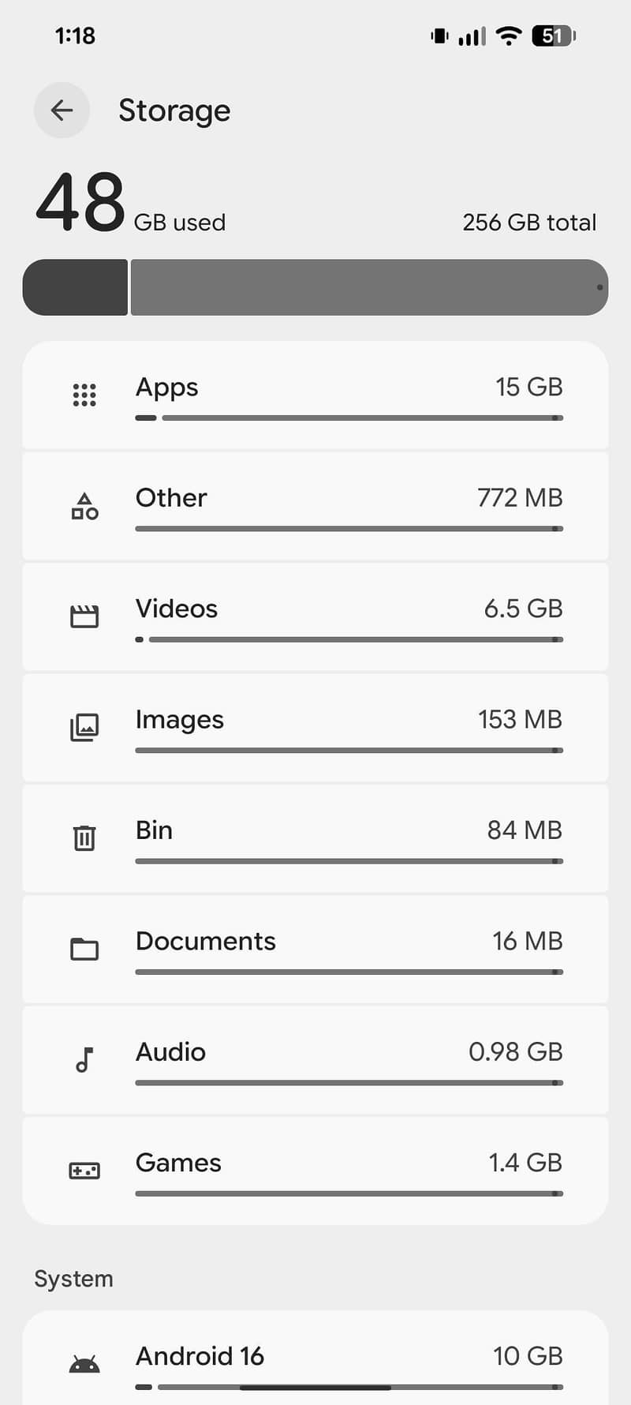Select the Images label
Viewport: 631px width, 1405px height.
[x=180, y=720]
